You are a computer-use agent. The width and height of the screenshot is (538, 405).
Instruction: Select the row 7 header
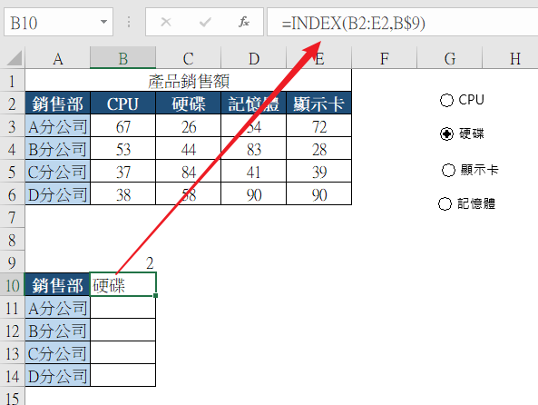pyautogui.click(x=12, y=217)
